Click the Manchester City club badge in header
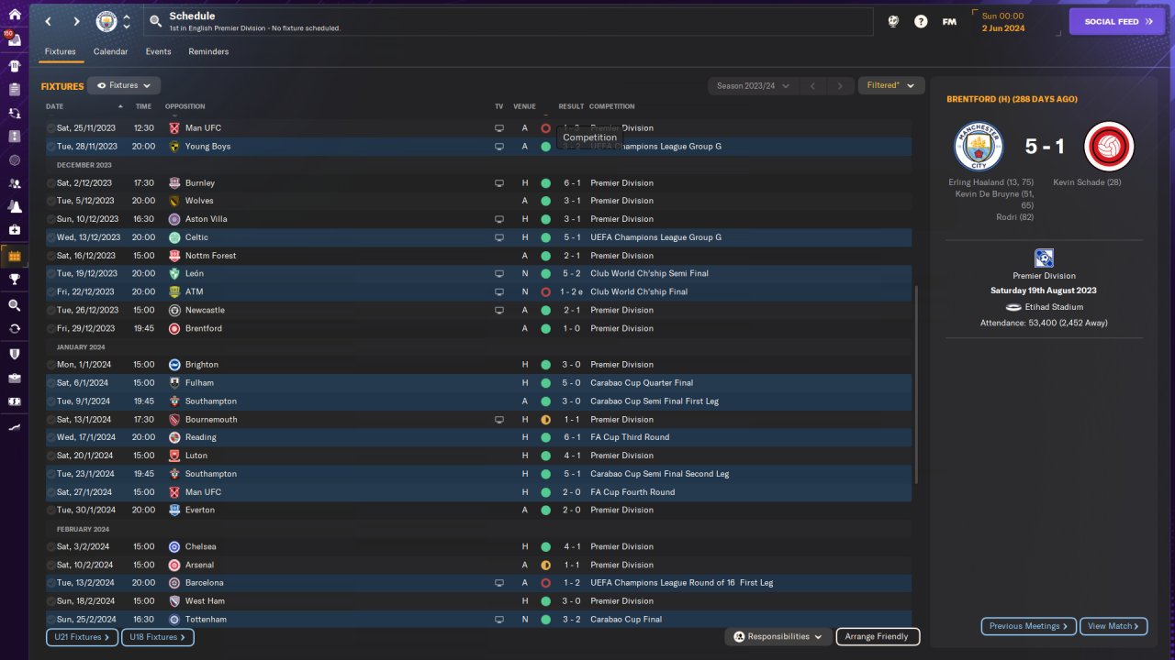1175x660 pixels. point(106,21)
